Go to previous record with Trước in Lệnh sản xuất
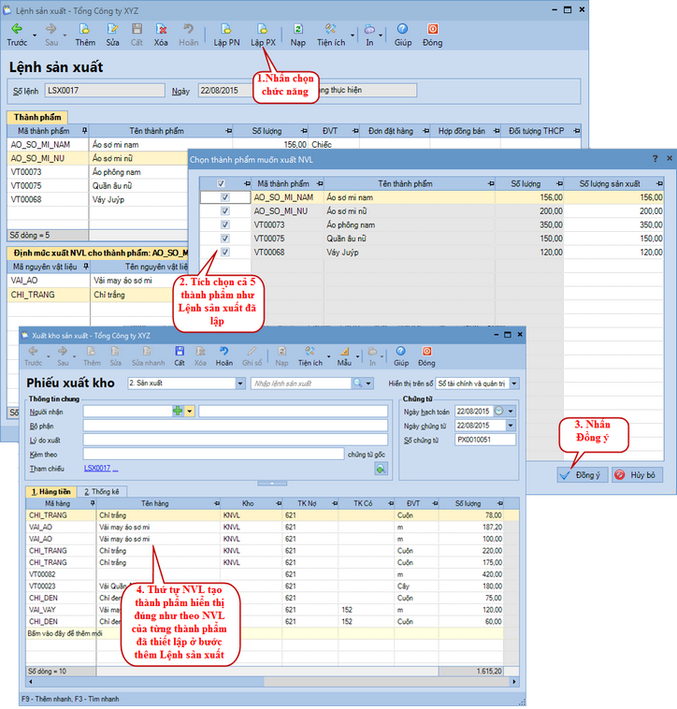The image size is (677, 709). coord(17,35)
